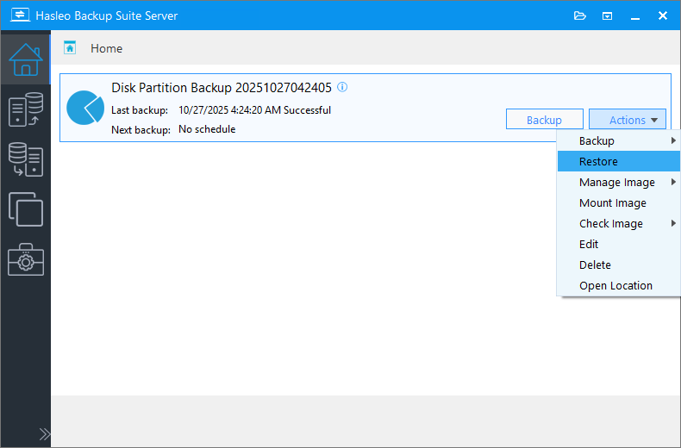Image resolution: width=681 pixels, height=448 pixels.
Task: Expand Manage Image submenu
Action: click(x=618, y=183)
